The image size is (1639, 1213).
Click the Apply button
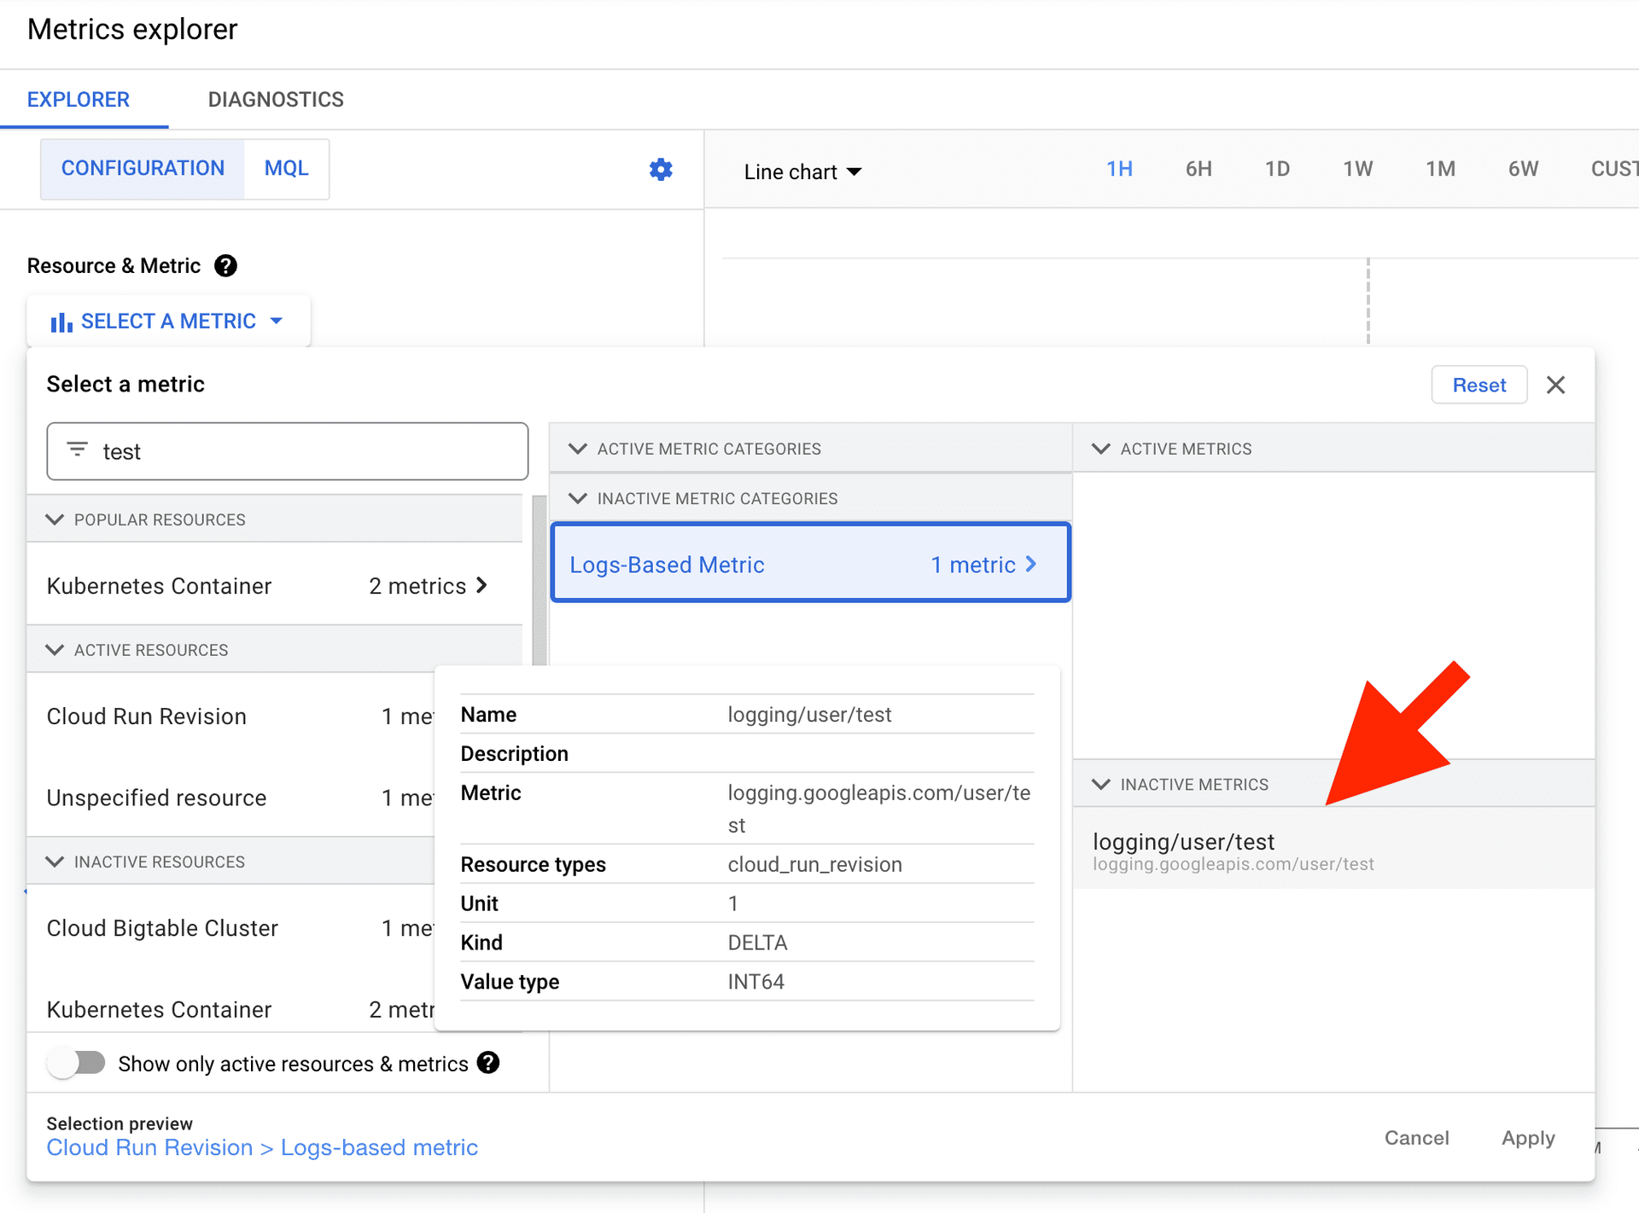click(1528, 1138)
